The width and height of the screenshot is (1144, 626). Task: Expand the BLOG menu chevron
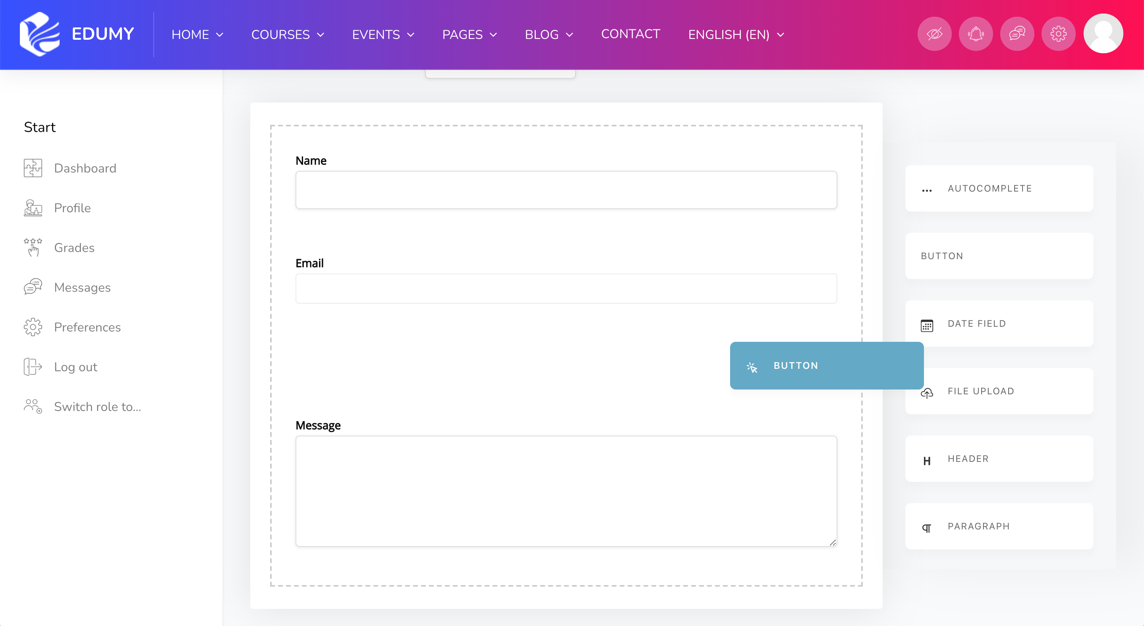569,35
